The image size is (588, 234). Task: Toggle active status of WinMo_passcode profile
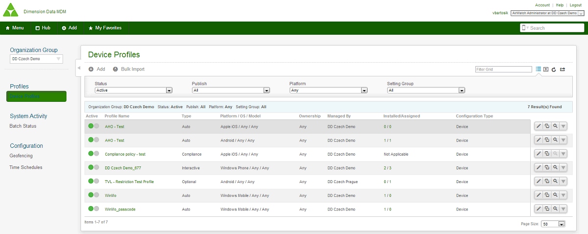(94, 208)
